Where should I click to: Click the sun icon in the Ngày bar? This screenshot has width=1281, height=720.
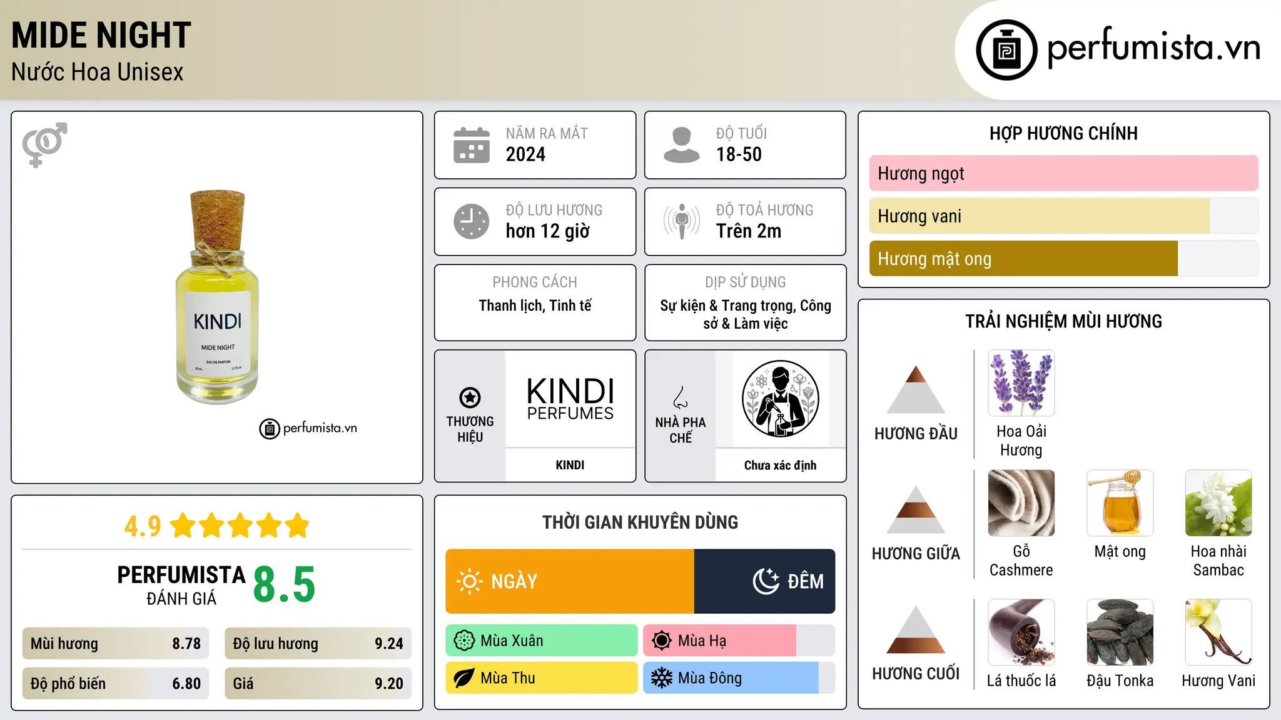click(469, 581)
